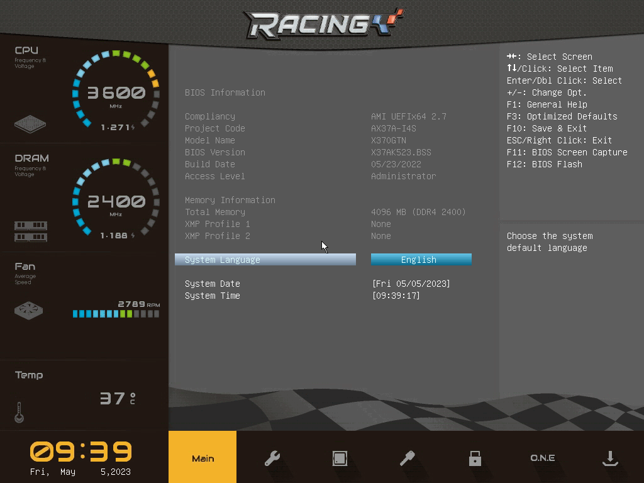Click the F12: BIOS Flash hint

(544, 164)
